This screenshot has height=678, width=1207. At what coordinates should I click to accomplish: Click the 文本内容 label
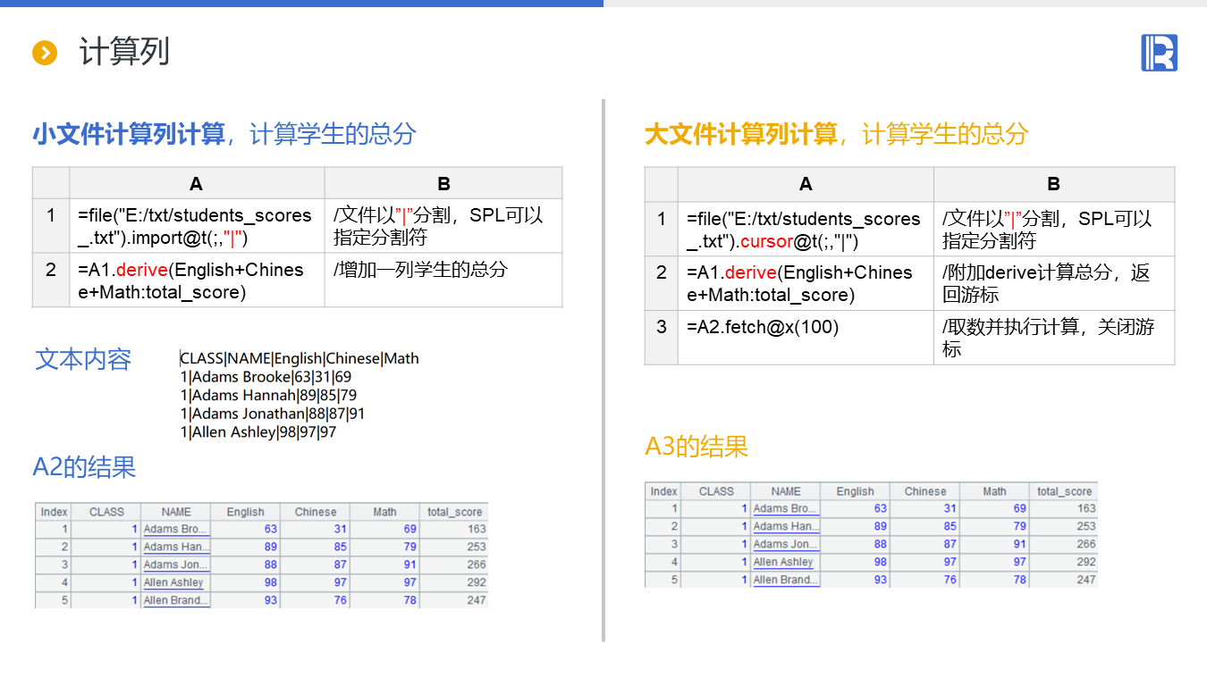83,359
